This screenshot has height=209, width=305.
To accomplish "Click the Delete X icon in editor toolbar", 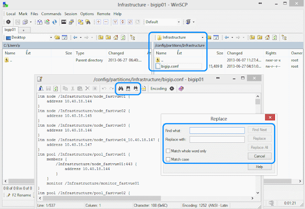I will 88,89.
